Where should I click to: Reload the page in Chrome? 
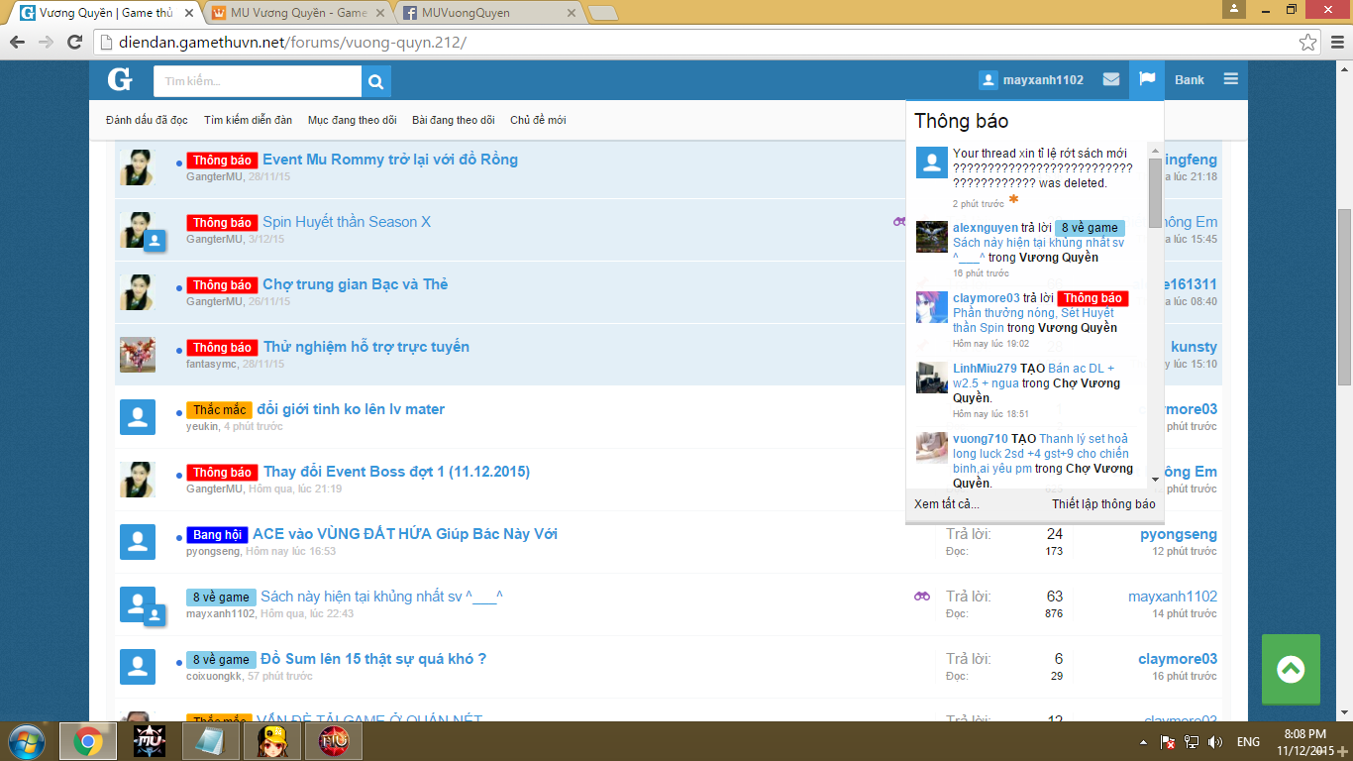click(74, 43)
